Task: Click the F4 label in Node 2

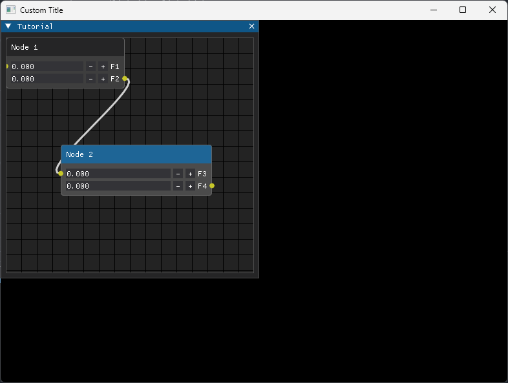Action: point(202,186)
